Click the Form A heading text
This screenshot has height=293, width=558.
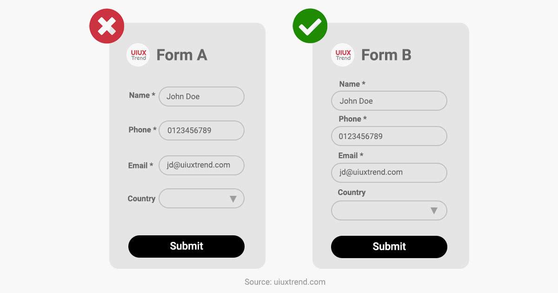pyautogui.click(x=182, y=55)
